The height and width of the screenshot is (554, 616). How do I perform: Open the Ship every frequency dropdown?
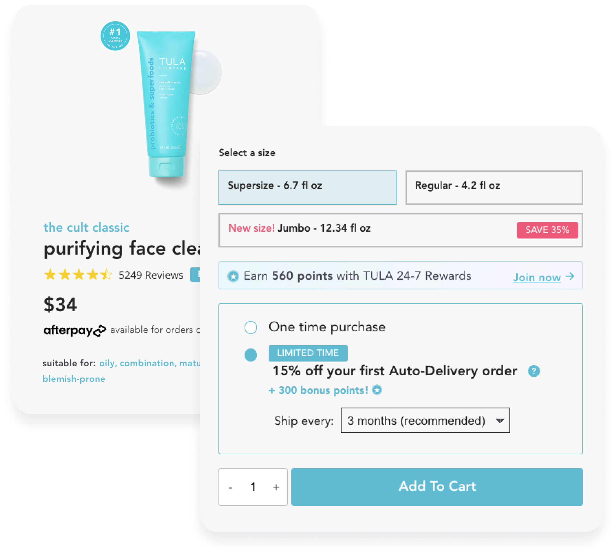click(425, 420)
